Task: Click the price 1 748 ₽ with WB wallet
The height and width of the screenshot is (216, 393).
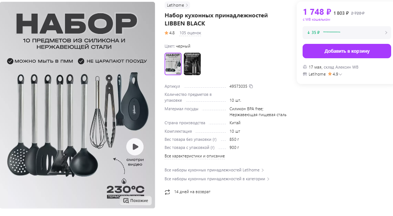Action: pos(317,12)
